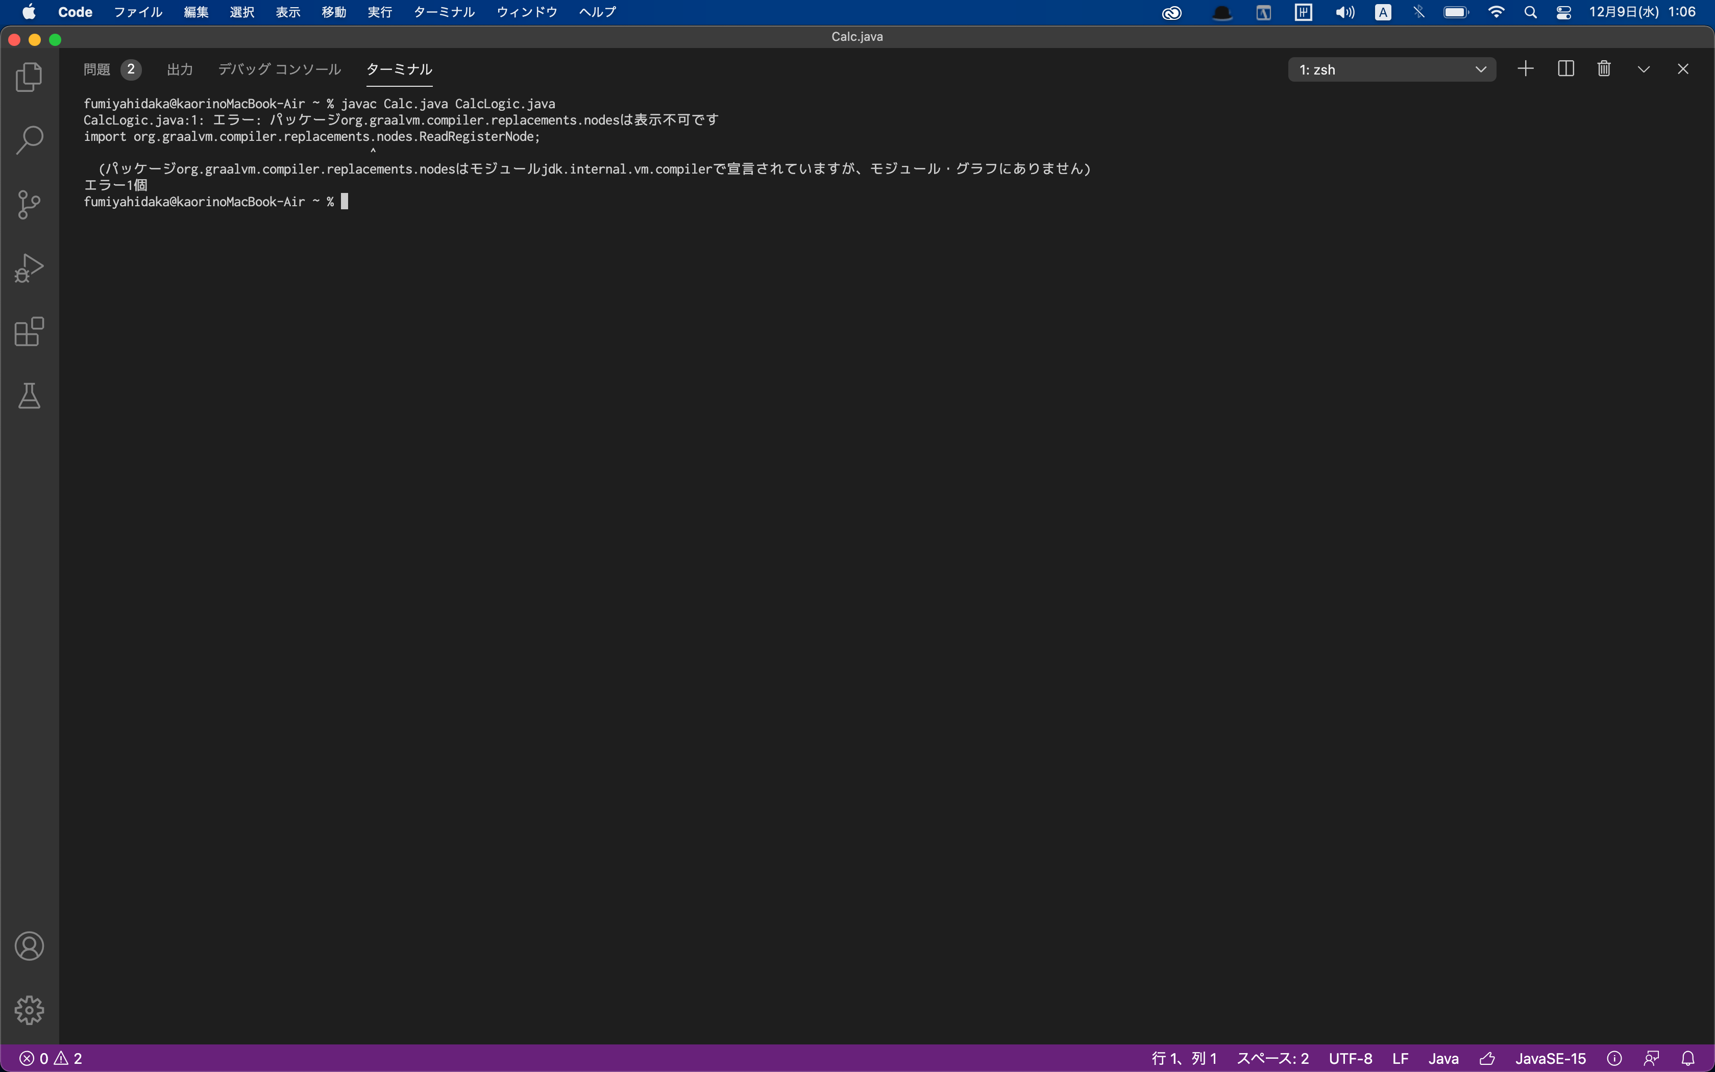Open the ウィンドウ menu
The image size is (1715, 1072).
pos(527,12)
